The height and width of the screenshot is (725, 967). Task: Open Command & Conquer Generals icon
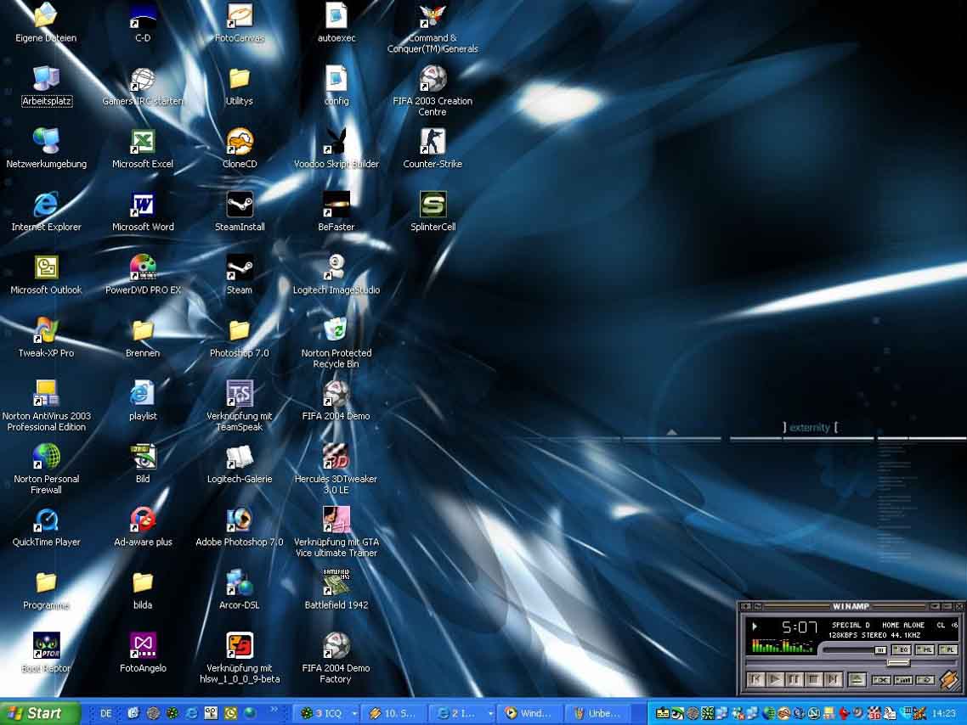[x=433, y=28]
